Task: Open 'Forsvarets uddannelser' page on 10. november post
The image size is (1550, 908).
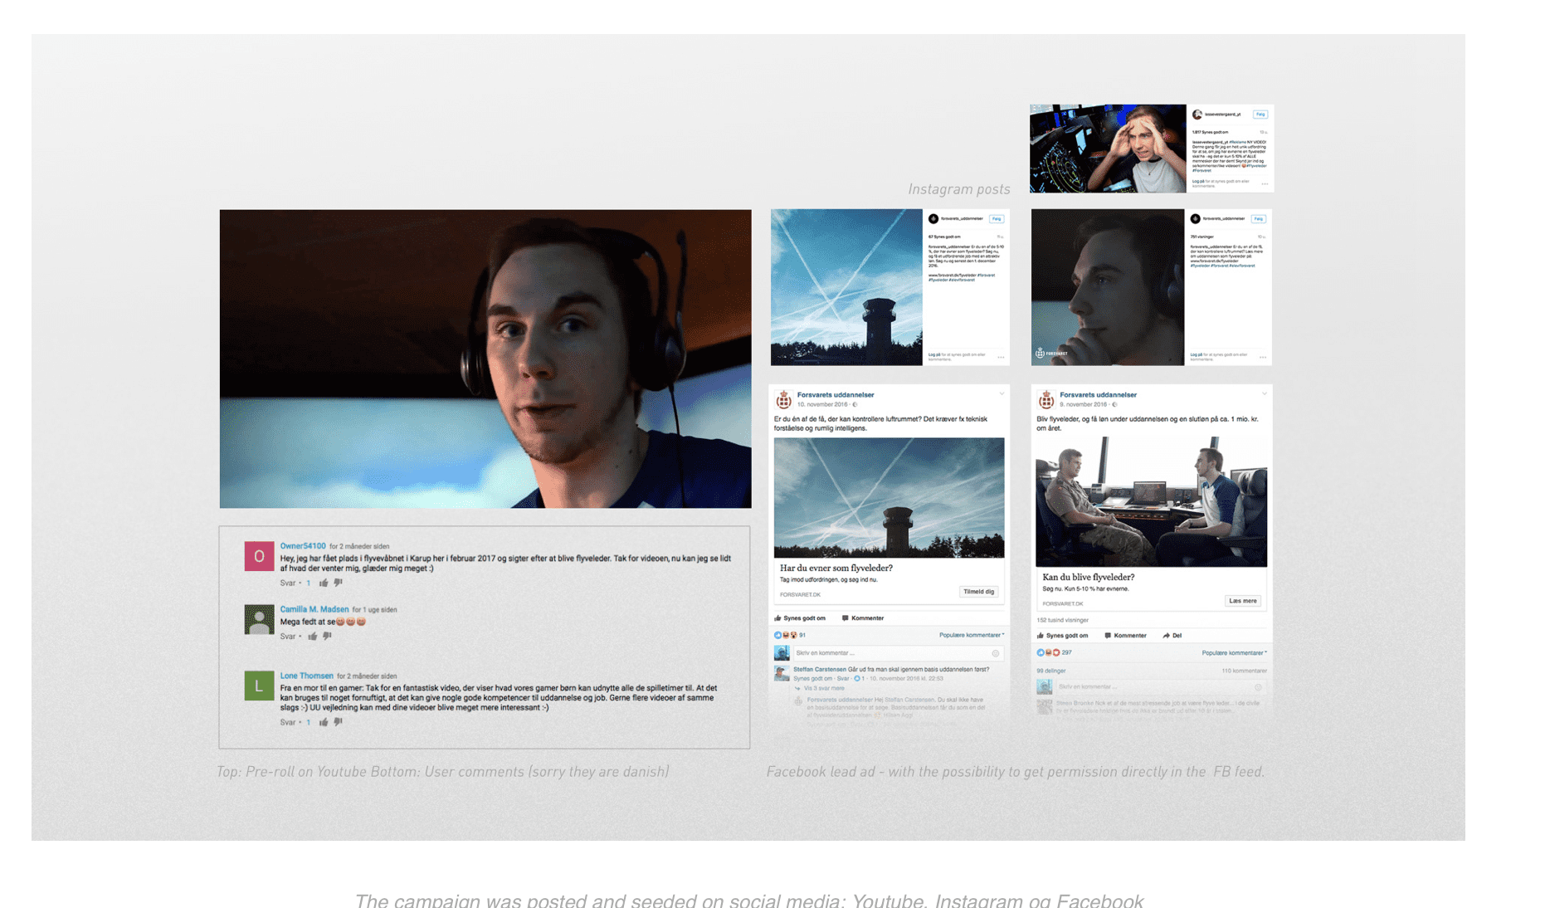Action: (x=836, y=395)
